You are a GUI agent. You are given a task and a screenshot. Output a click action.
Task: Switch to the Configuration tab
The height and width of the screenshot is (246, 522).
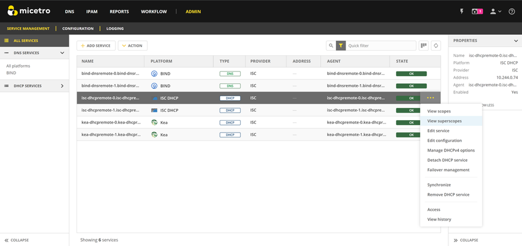(77, 29)
